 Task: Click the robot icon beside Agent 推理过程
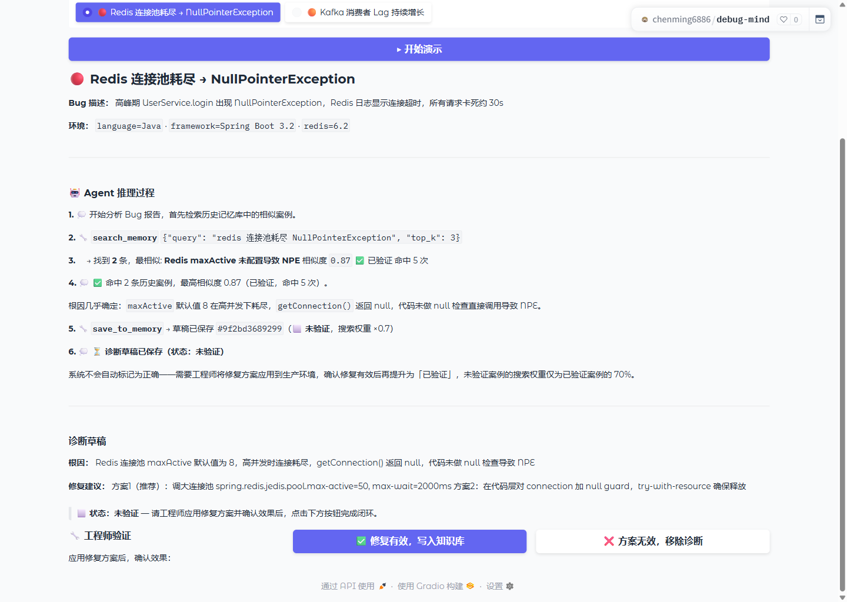pos(75,193)
